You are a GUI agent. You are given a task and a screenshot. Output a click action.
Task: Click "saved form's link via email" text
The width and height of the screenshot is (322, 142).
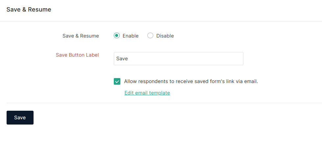[x=224, y=81]
